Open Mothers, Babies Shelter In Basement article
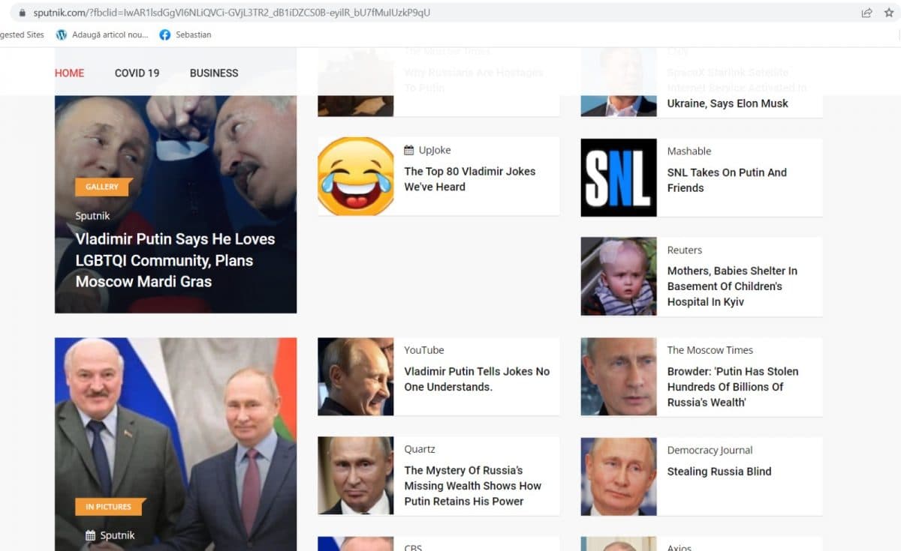901x551 pixels. tap(732, 286)
